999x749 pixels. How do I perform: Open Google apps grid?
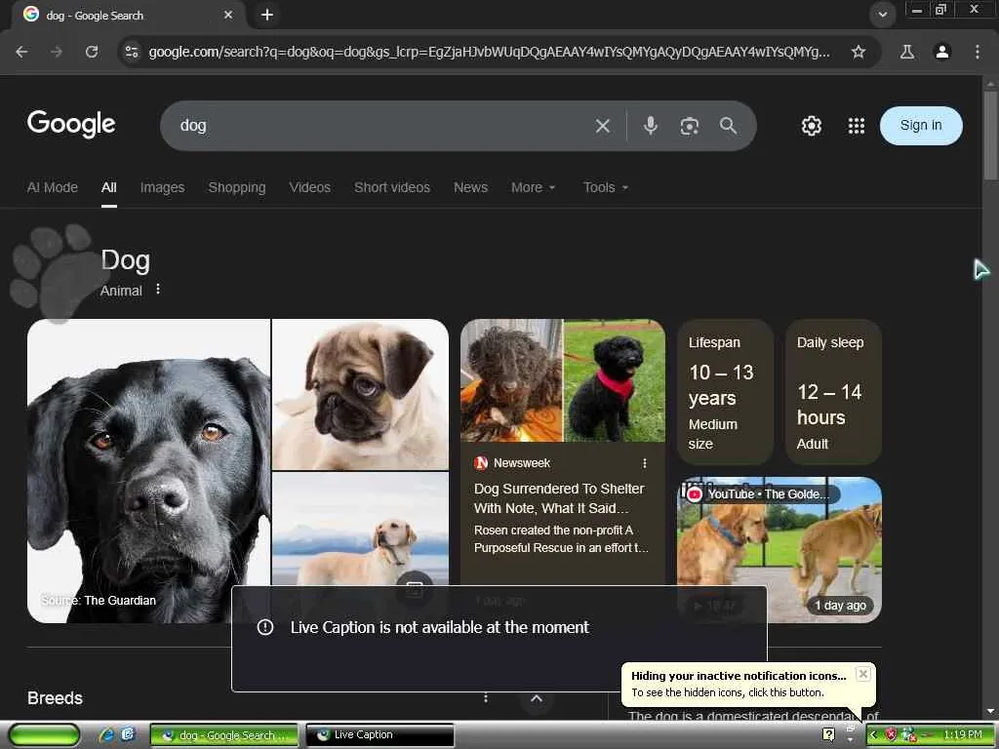point(857,126)
